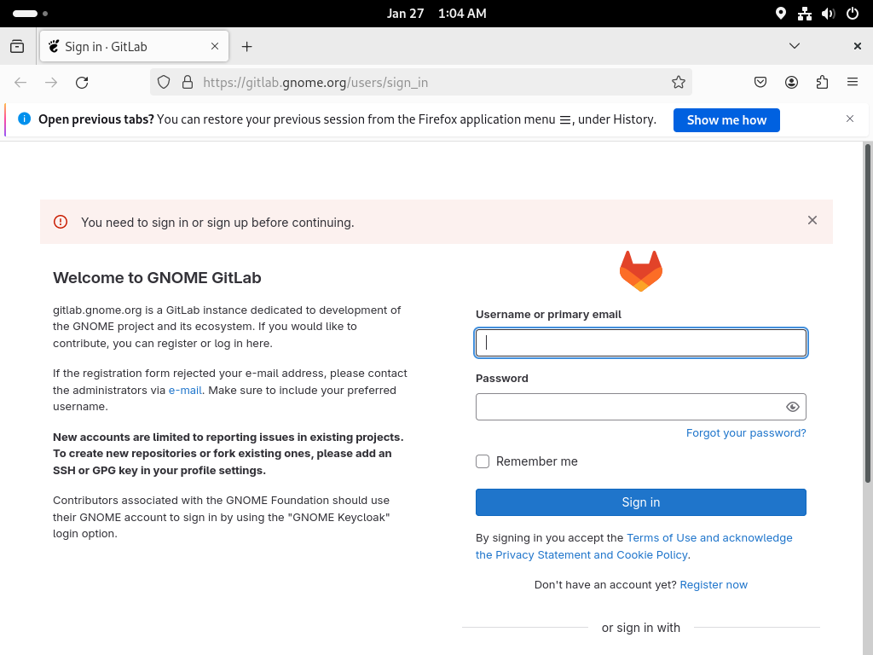873x655 pixels.
Task: Bookmark this page with star icon
Action: coord(678,83)
